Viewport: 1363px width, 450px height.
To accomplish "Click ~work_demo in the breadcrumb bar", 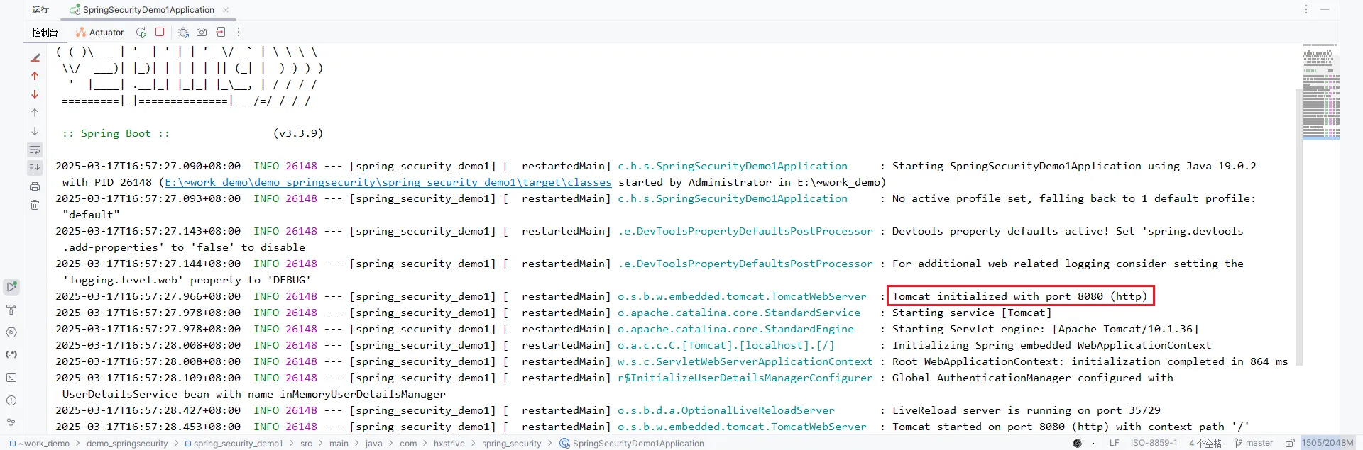I will pyautogui.click(x=40, y=444).
